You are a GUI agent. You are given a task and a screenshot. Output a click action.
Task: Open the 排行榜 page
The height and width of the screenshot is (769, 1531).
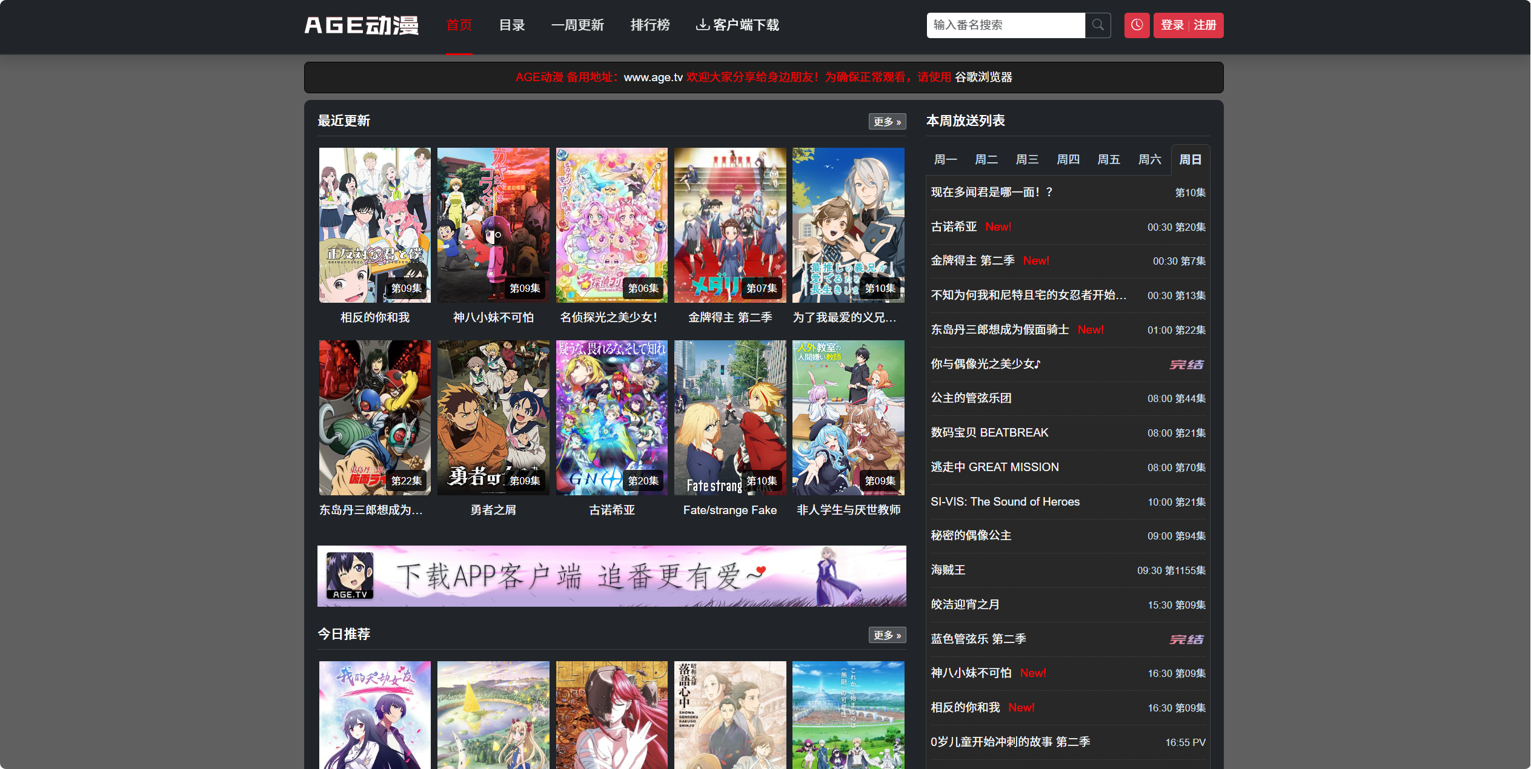[650, 25]
